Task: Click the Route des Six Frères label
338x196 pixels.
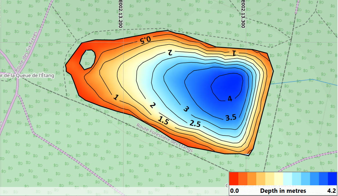Action: [x=26, y=51]
